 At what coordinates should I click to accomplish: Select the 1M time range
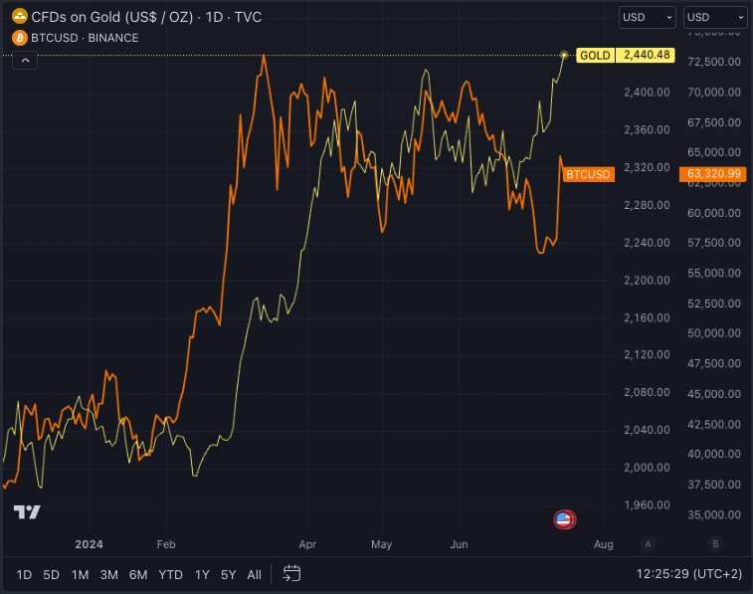(80, 574)
